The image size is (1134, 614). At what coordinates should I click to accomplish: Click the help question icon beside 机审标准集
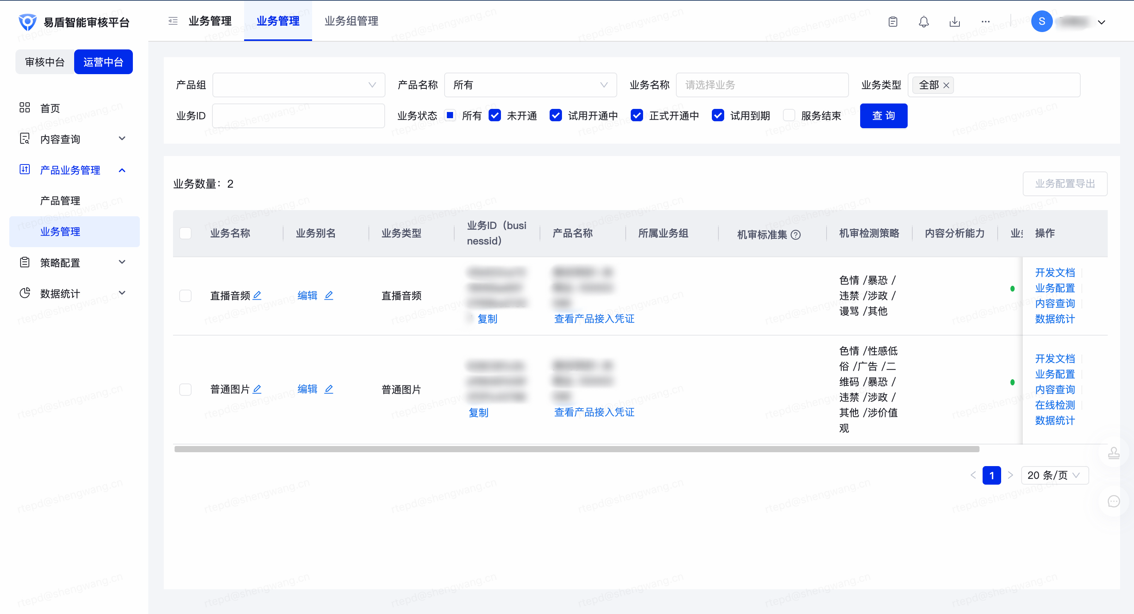click(x=796, y=235)
